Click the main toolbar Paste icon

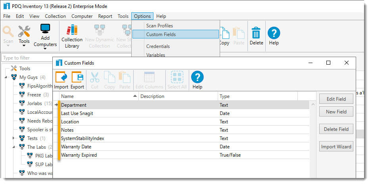(x=239, y=33)
